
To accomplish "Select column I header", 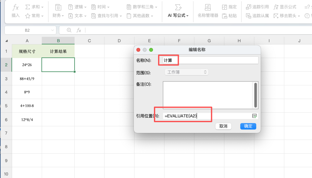I will (x=269, y=41).
